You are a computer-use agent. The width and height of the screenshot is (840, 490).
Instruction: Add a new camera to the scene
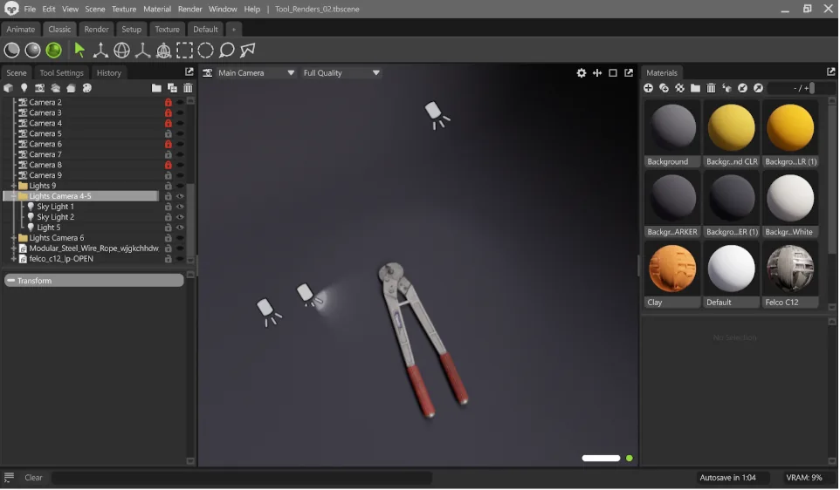click(x=39, y=88)
